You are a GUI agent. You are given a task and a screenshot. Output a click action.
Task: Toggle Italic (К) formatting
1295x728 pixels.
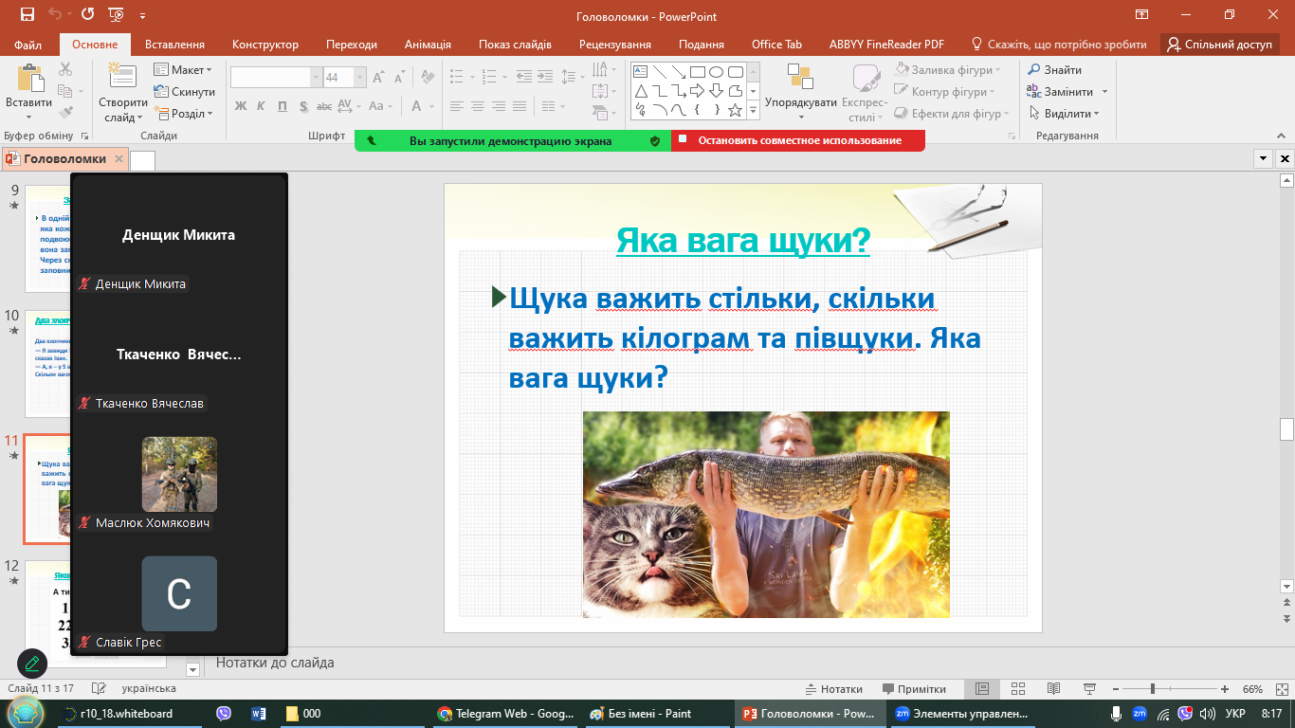point(262,106)
